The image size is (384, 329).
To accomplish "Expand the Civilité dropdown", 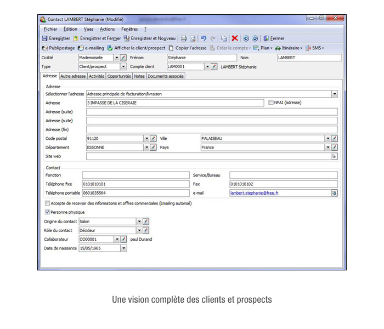I will (x=116, y=57).
